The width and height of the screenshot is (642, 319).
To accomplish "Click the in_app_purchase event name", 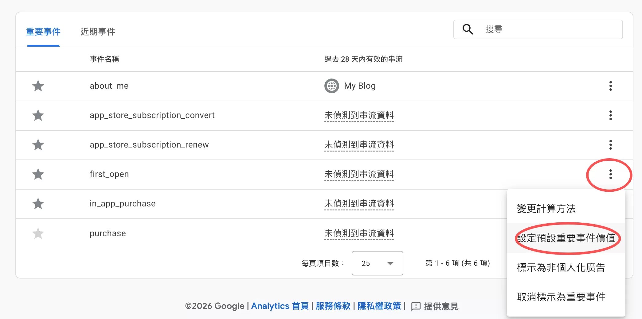I will click(x=123, y=204).
